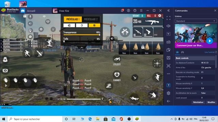The image size is (218, 122).
Task: Click the medkit icon
Action: (5, 70)
